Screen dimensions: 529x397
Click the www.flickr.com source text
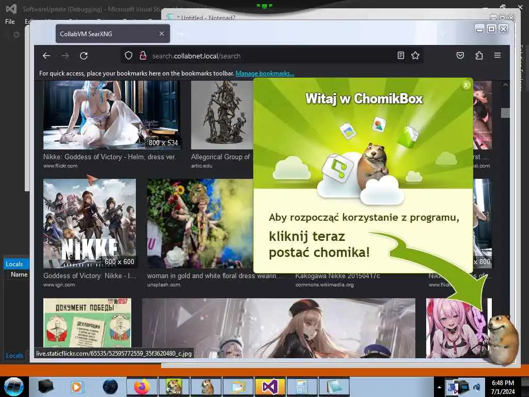coord(60,166)
